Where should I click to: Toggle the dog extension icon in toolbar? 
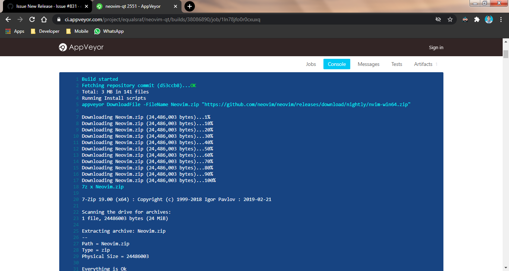point(465,19)
